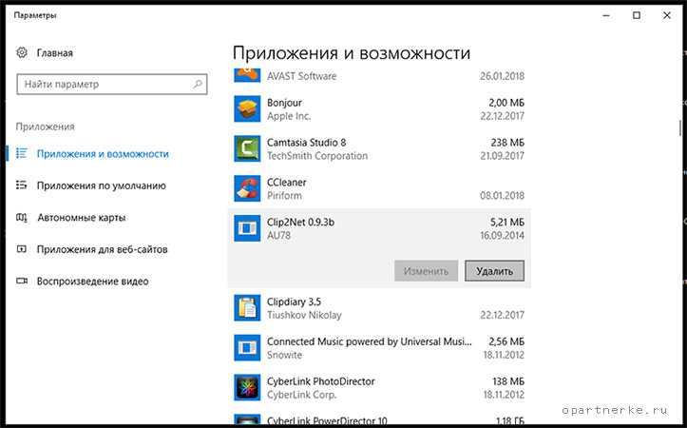This screenshot has height=428, width=687.
Task: Open Приложения для веб-сайтов
Action: coord(102,249)
